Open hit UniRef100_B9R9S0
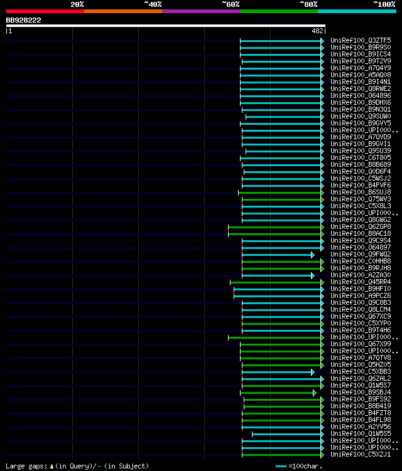 [x=361, y=47]
